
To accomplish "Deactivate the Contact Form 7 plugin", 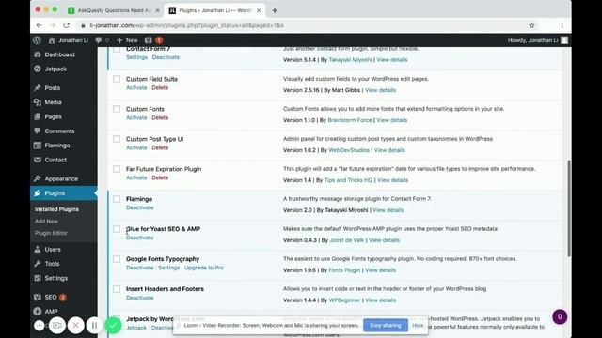I will [x=166, y=57].
